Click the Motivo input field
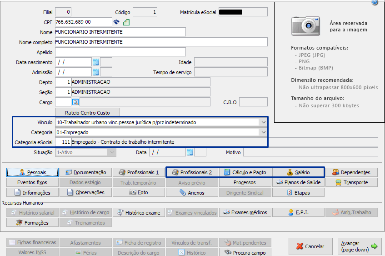The height and width of the screenshot is (256, 385). coord(310,152)
